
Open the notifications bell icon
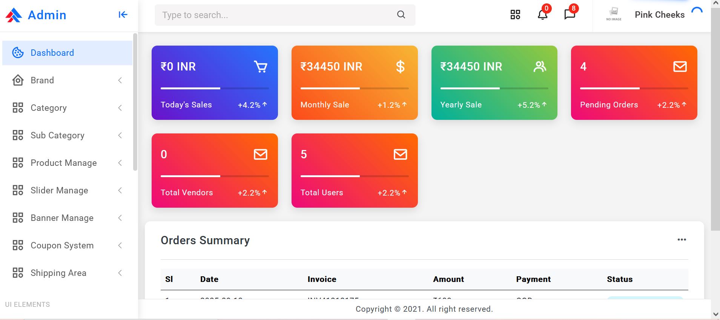click(542, 15)
